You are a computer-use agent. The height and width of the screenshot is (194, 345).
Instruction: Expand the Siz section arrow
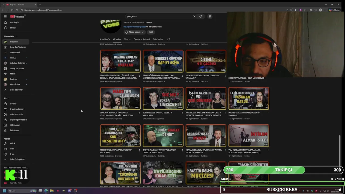(9, 98)
